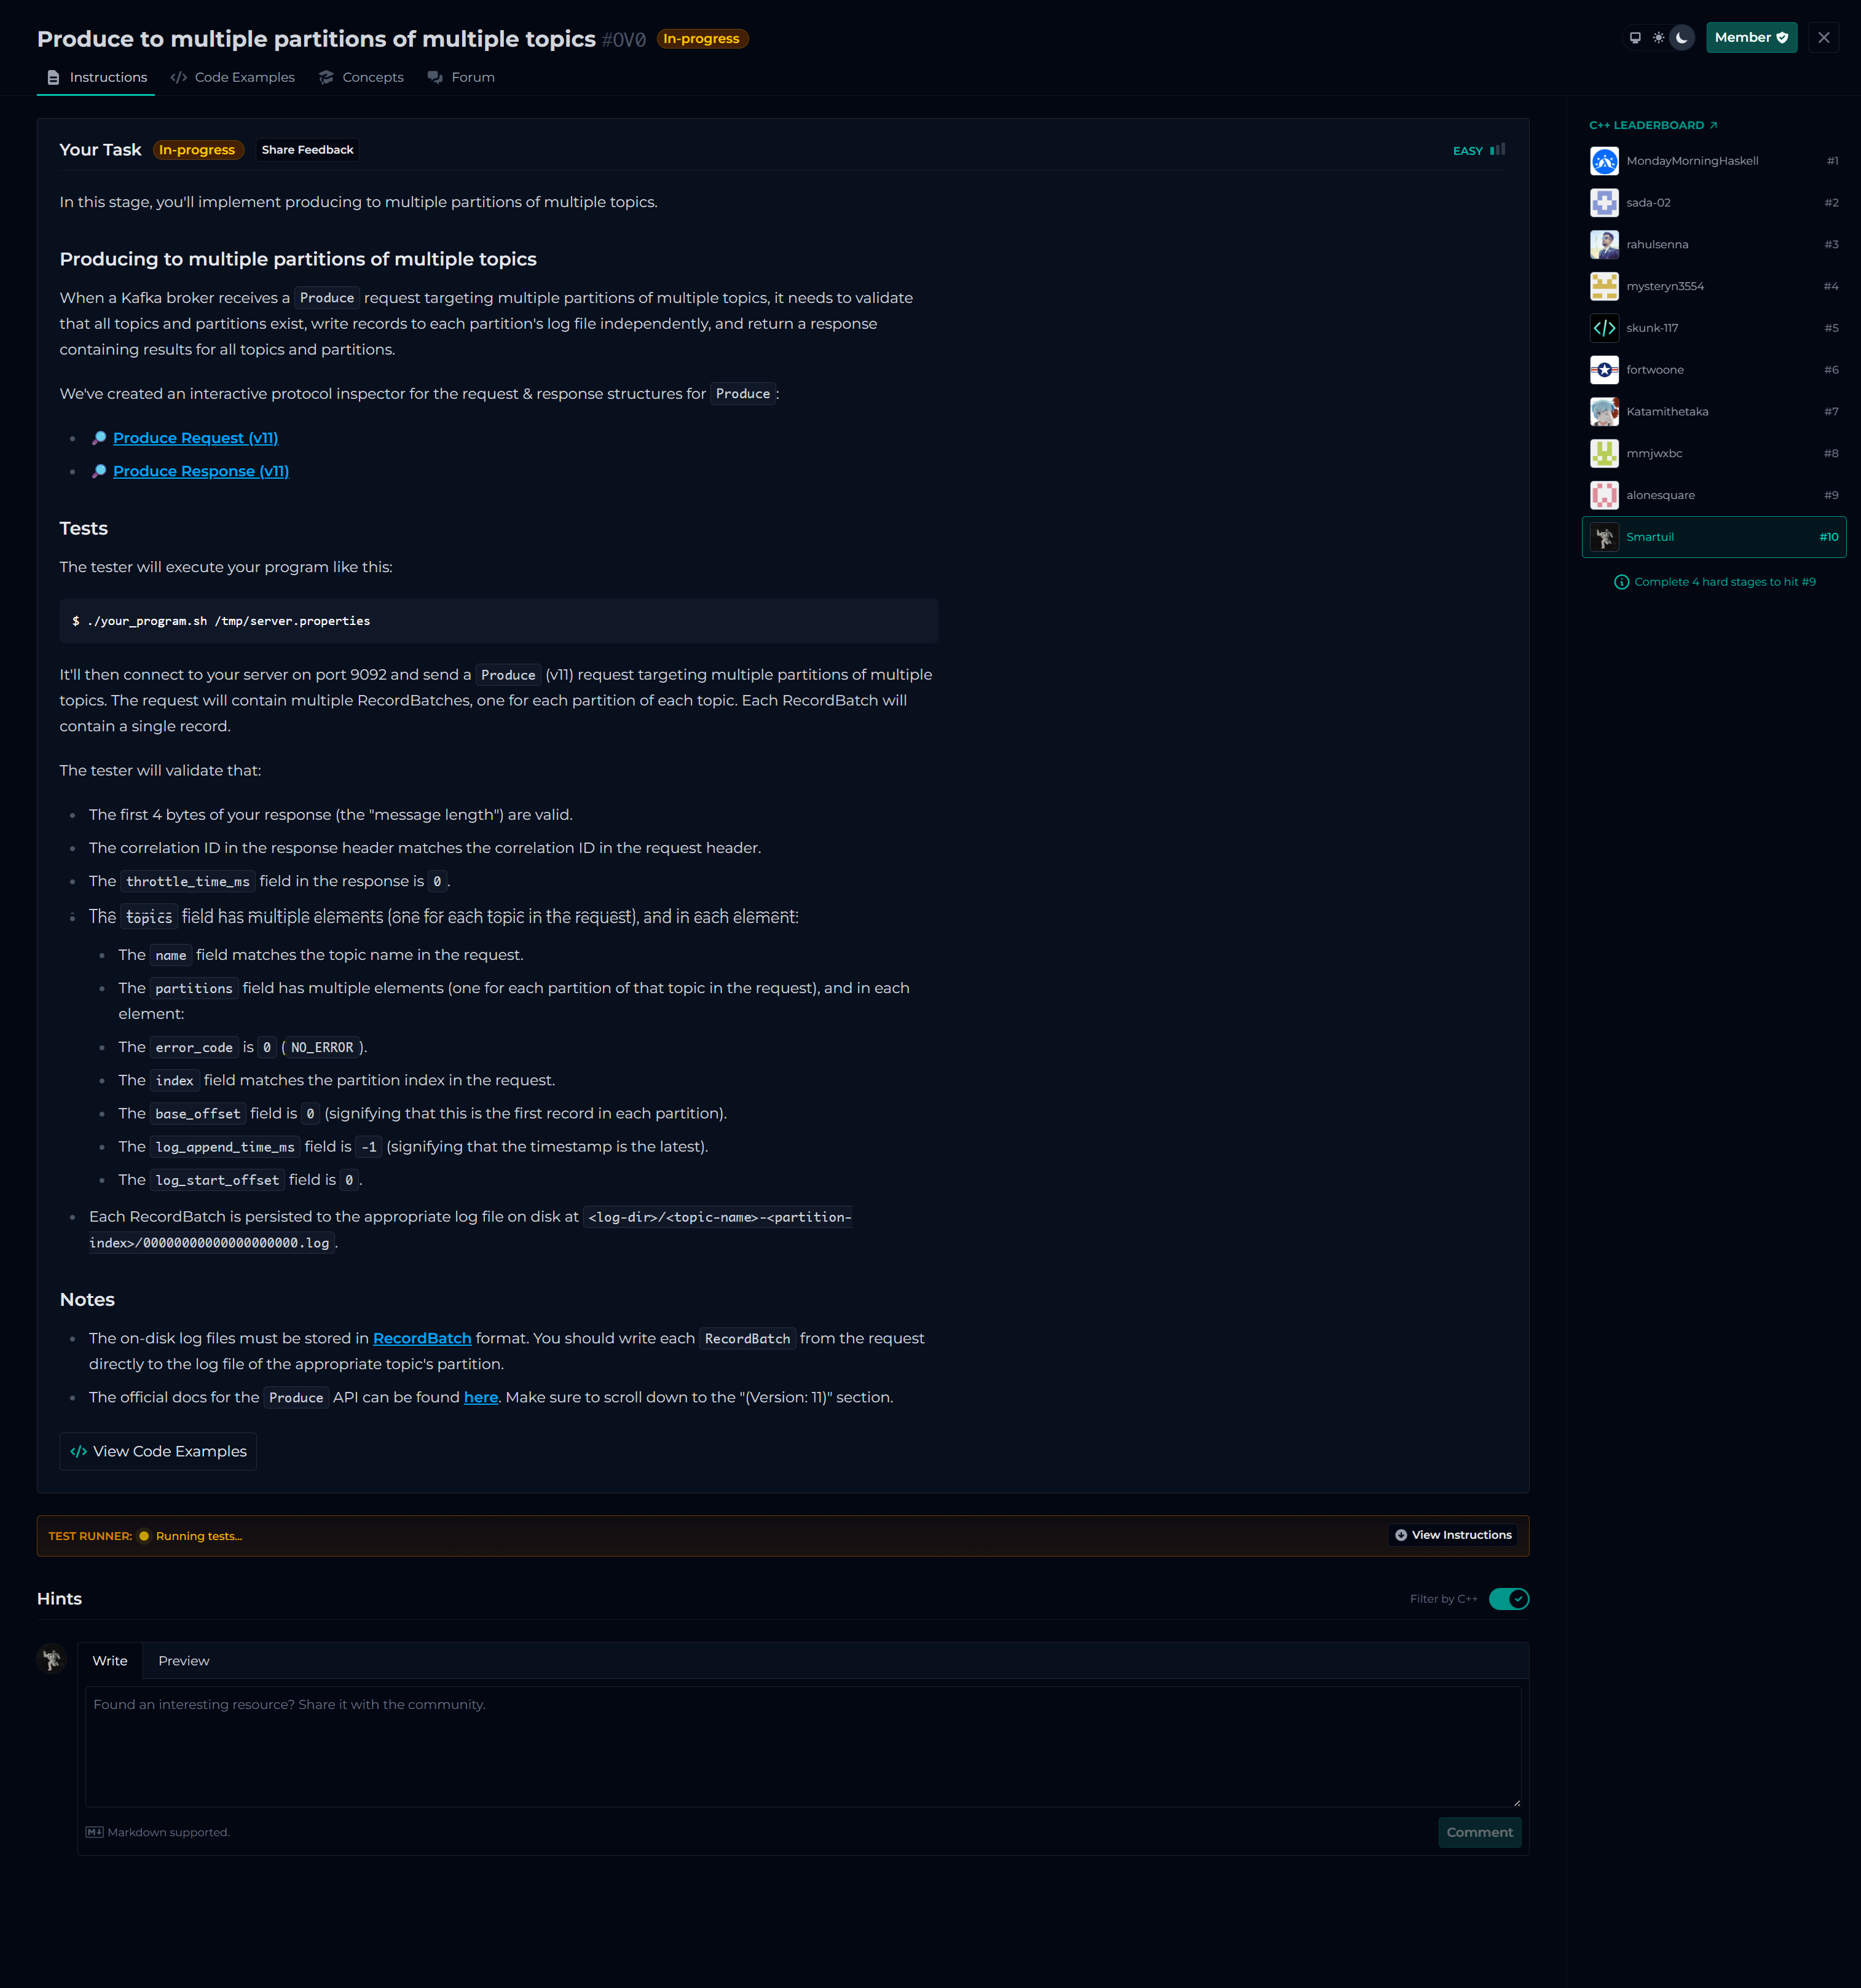The height and width of the screenshot is (1988, 1861).
Task: Click the Member badge button
Action: point(1750,38)
